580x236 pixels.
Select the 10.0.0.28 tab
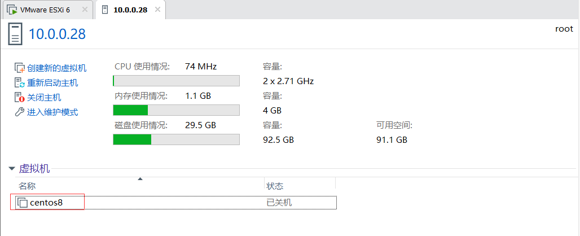pyautogui.click(x=130, y=10)
